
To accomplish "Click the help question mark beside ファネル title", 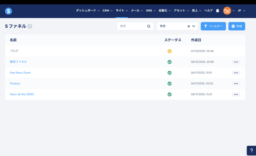I will point(30,26).
